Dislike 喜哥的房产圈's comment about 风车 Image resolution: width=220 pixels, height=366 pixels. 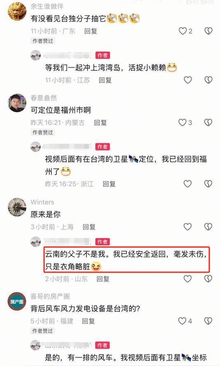(x=208, y=321)
